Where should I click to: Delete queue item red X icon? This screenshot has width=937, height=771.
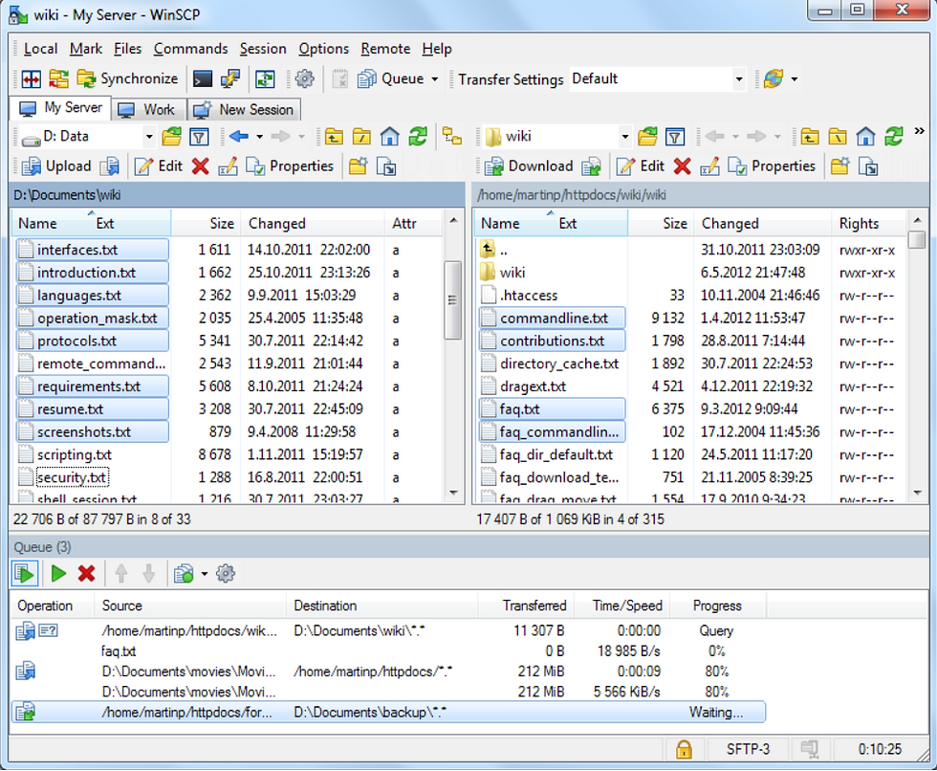click(87, 574)
